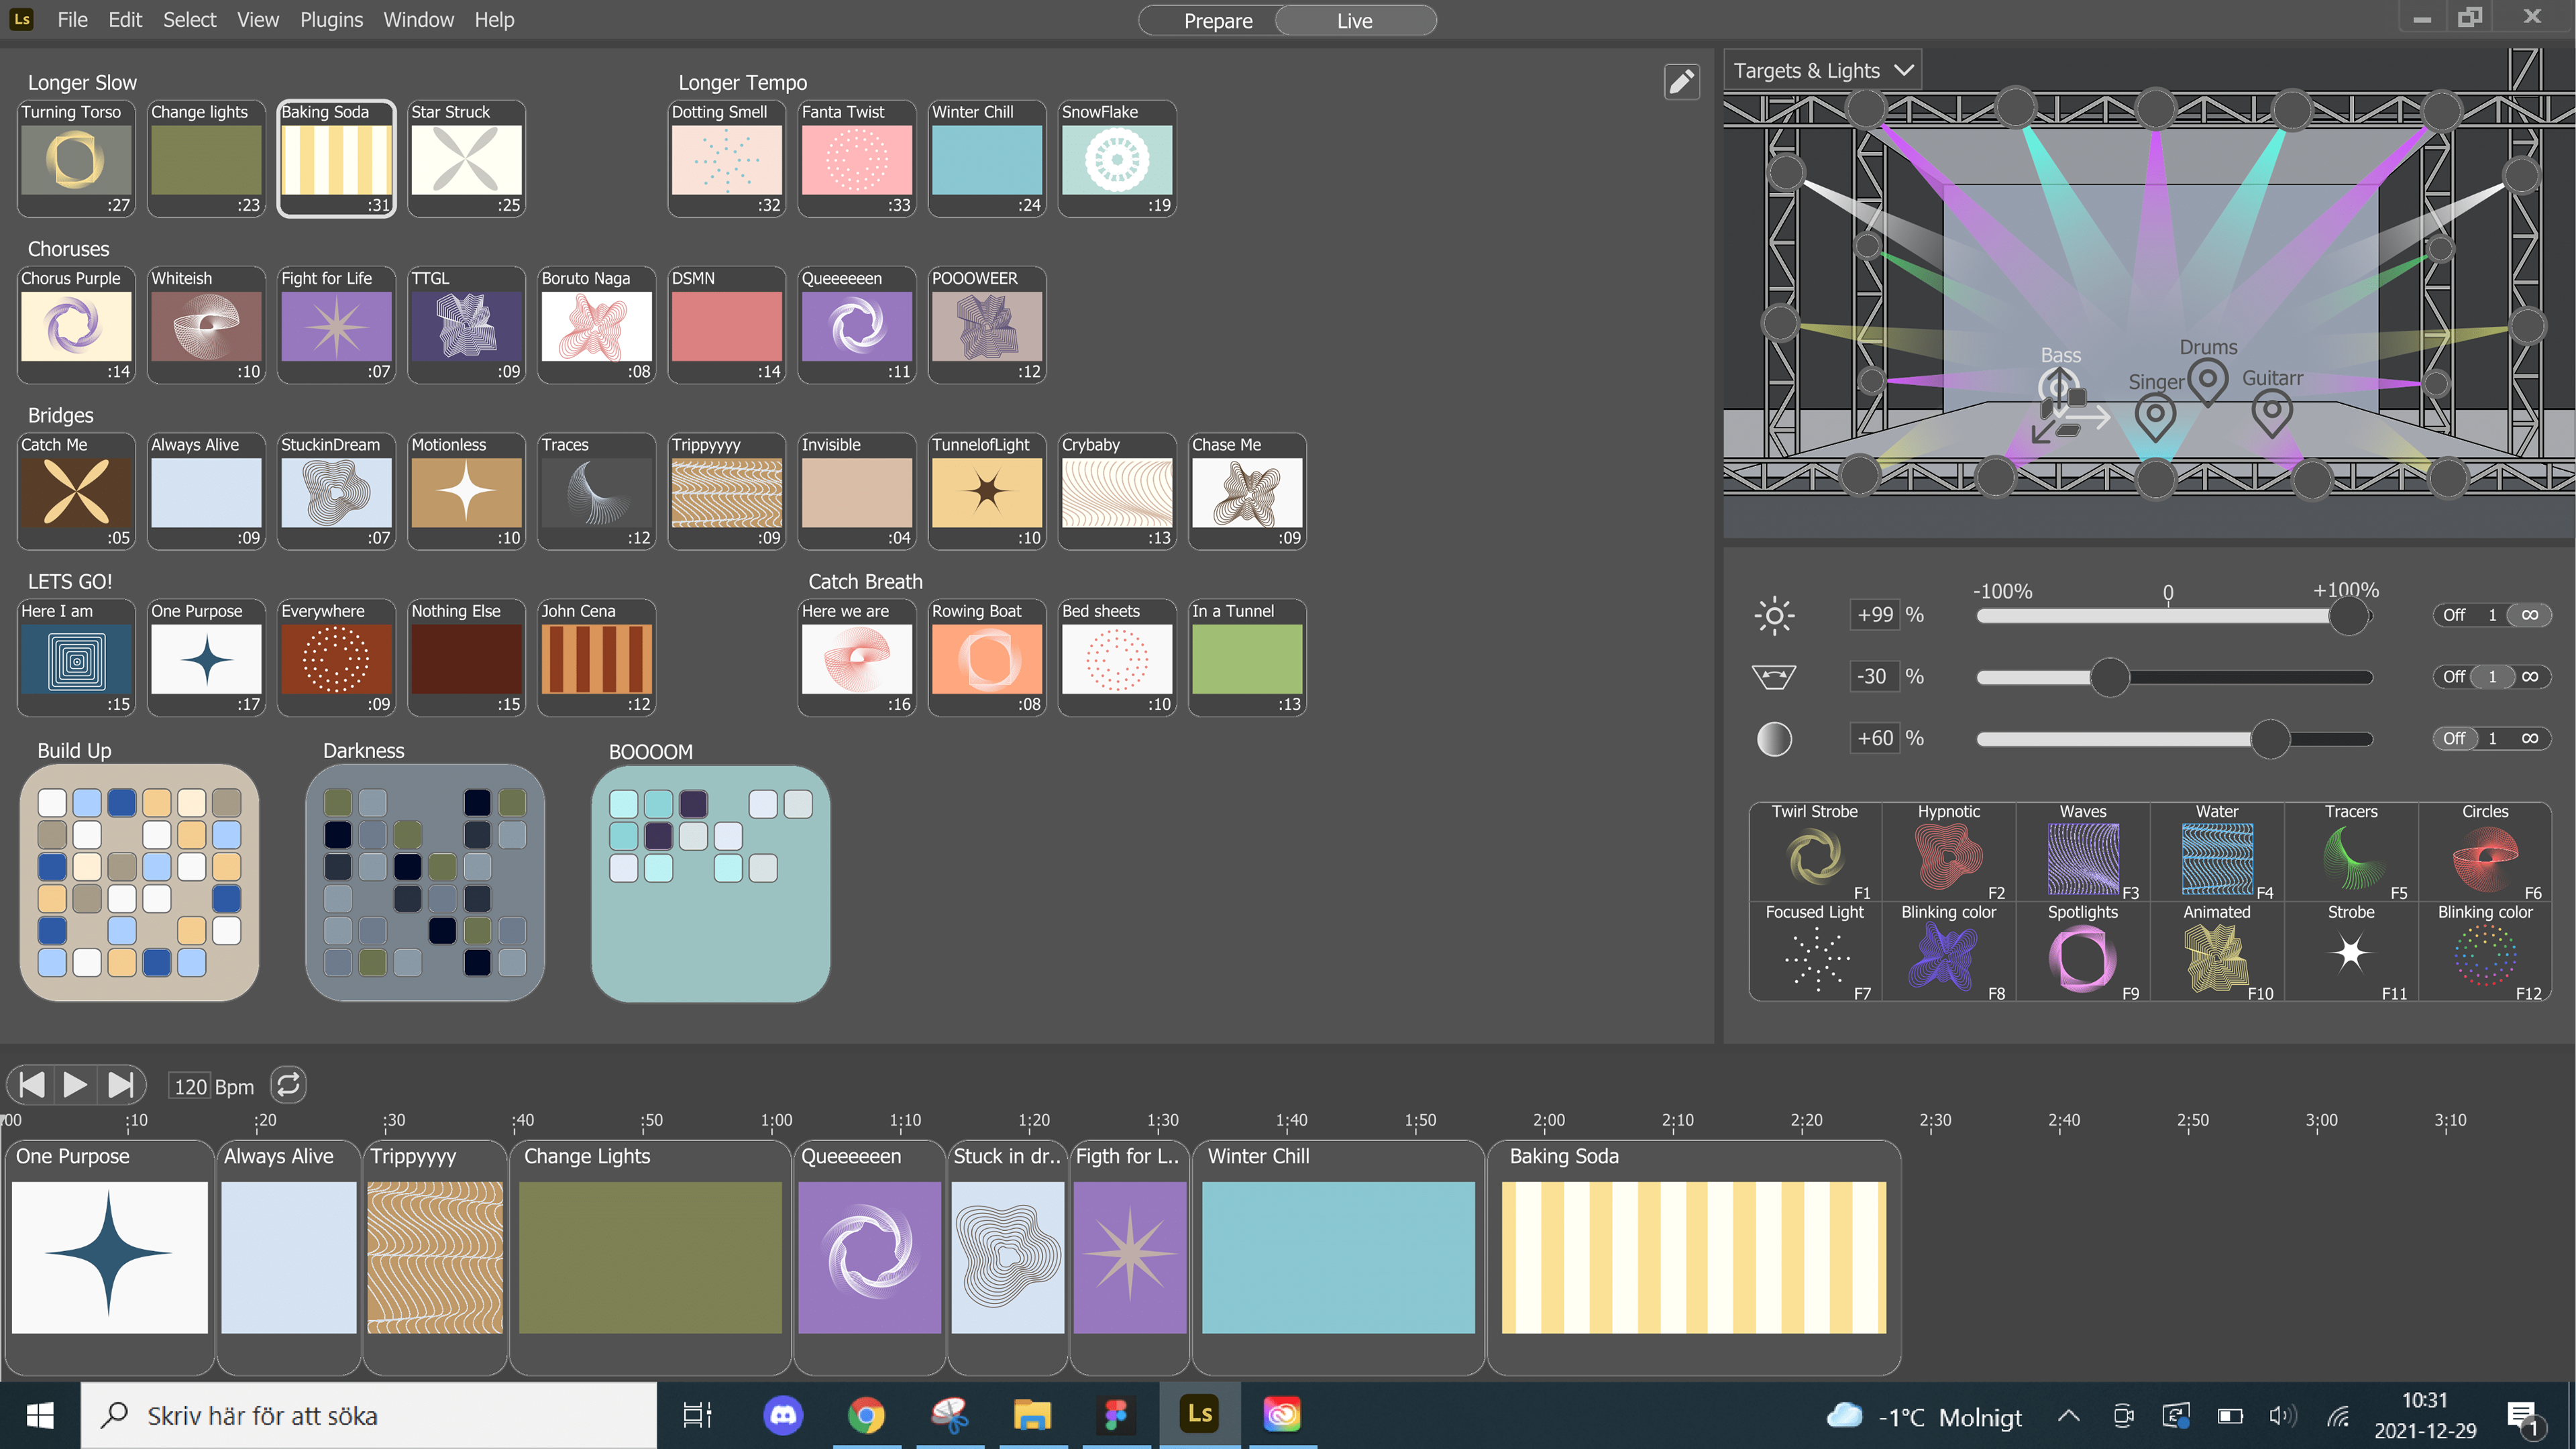The height and width of the screenshot is (1449, 2576).
Task: Set saturation loop toggle to infinity
Action: [x=2530, y=739]
